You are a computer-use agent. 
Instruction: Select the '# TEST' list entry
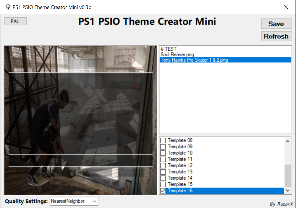(x=225, y=49)
